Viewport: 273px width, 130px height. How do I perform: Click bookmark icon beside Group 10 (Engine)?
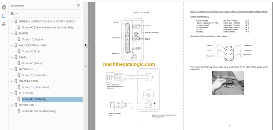pos(19,39)
